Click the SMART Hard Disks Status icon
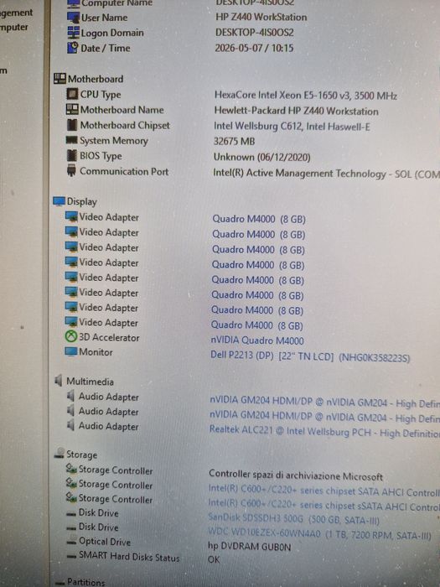Image resolution: width=440 pixels, height=587 pixels. pos(72,557)
